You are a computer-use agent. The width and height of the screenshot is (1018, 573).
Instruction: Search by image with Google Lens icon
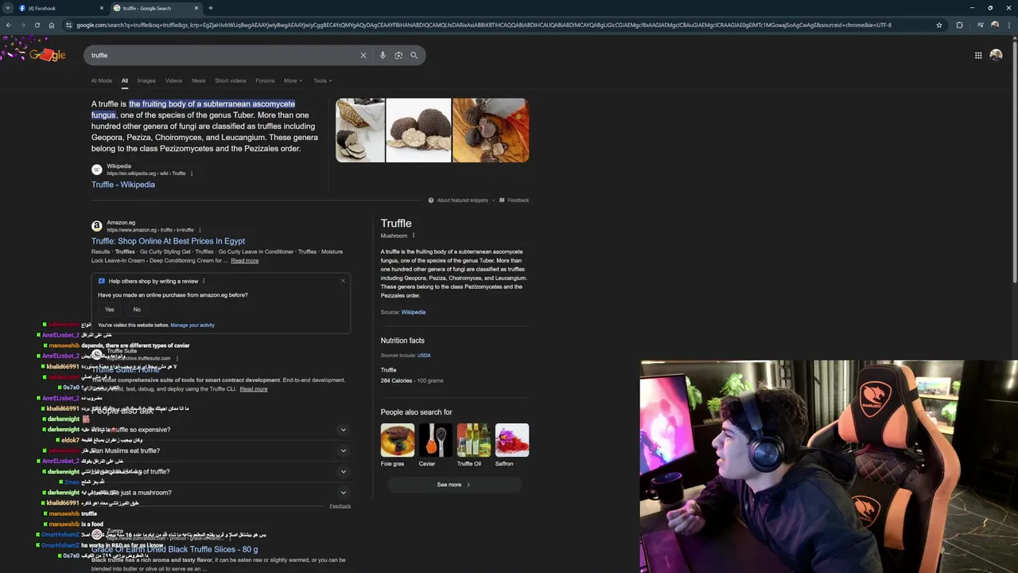(398, 55)
